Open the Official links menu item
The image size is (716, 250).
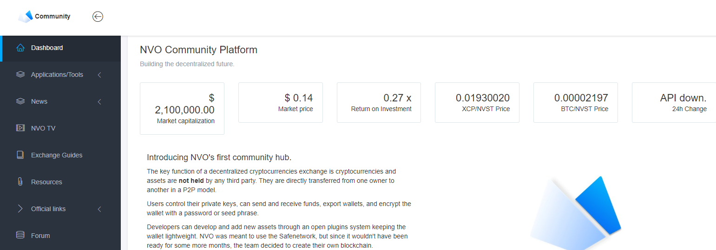[60, 209]
